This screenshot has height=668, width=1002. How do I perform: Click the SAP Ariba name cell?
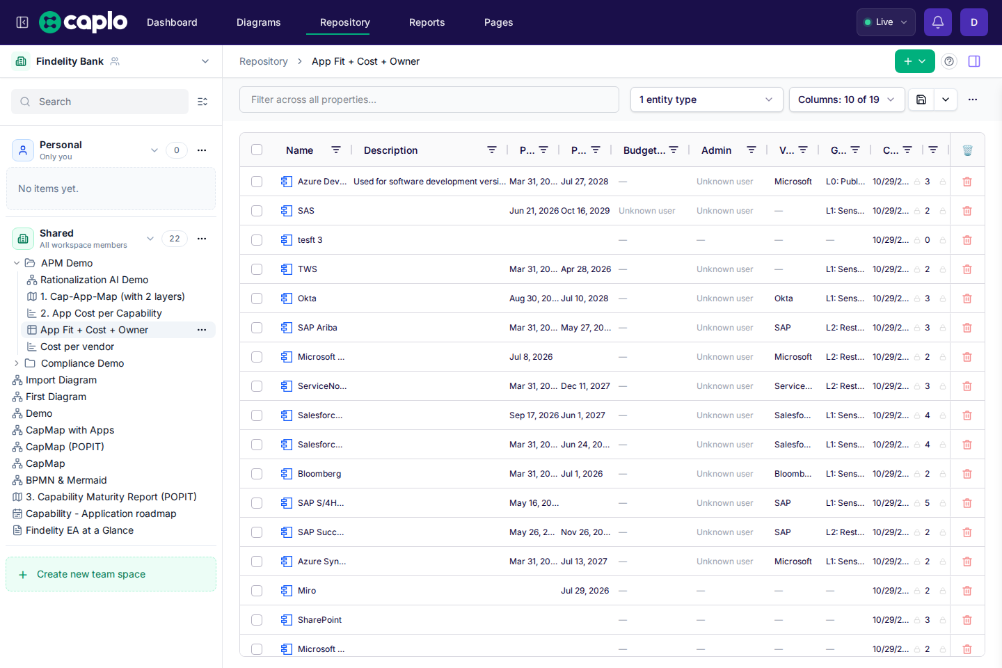(317, 328)
